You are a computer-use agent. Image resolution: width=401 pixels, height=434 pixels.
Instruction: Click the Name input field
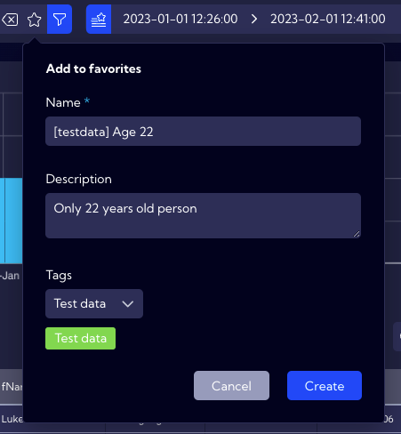pos(203,132)
